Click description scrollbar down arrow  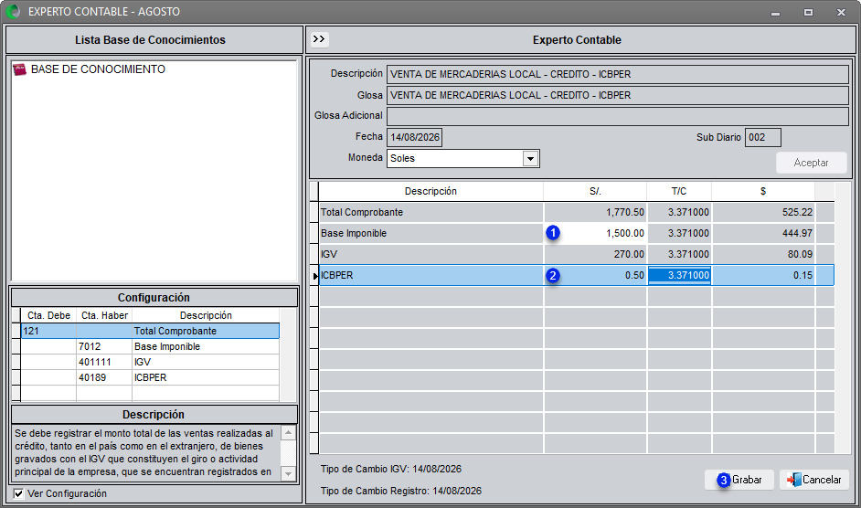(x=288, y=473)
